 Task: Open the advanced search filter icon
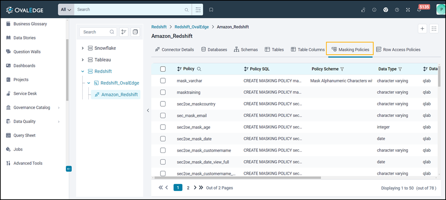pos(198,10)
